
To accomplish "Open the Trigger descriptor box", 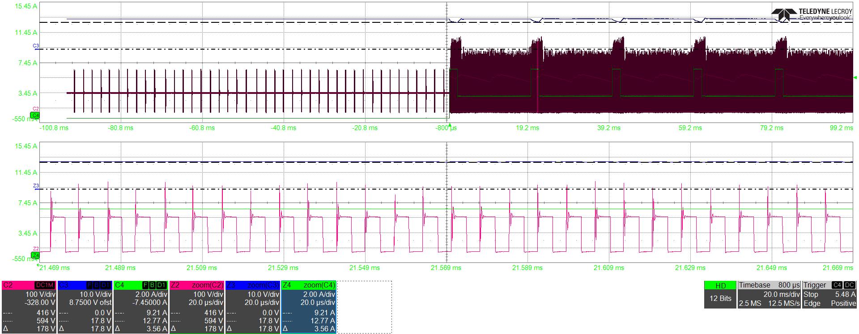I will (829, 294).
